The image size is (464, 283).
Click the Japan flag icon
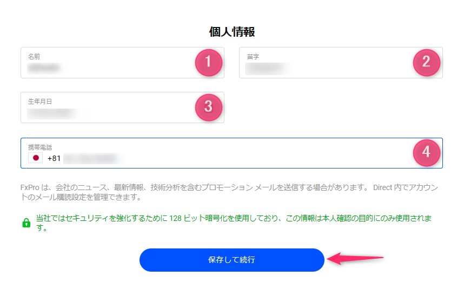pos(36,158)
